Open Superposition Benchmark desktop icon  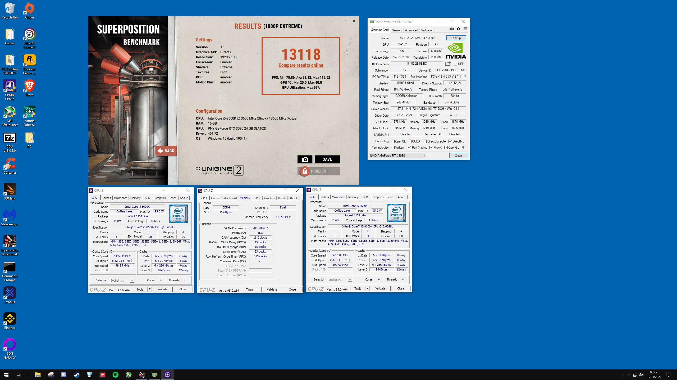pos(10,245)
